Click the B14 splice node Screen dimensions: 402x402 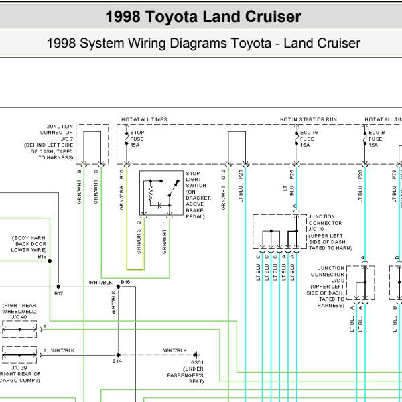pos(118,355)
